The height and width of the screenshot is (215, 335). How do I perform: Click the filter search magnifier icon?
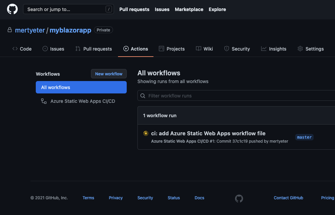pyautogui.click(x=143, y=96)
